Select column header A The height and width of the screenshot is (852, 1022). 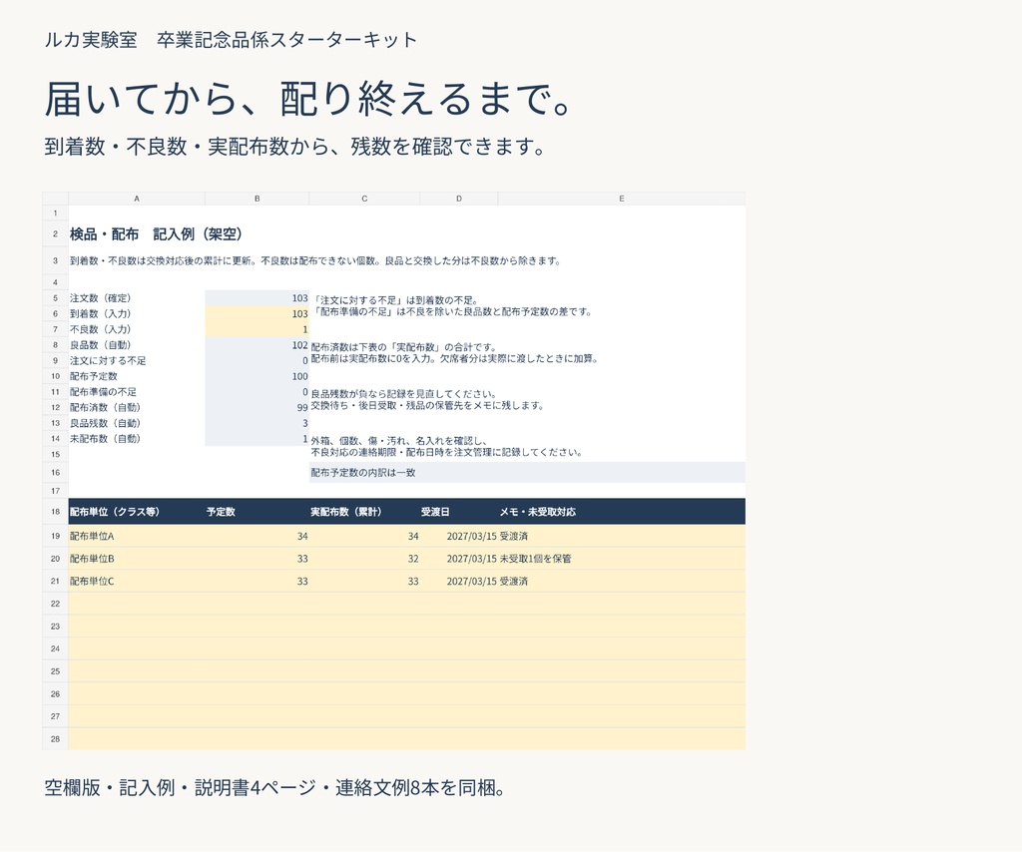pos(137,199)
